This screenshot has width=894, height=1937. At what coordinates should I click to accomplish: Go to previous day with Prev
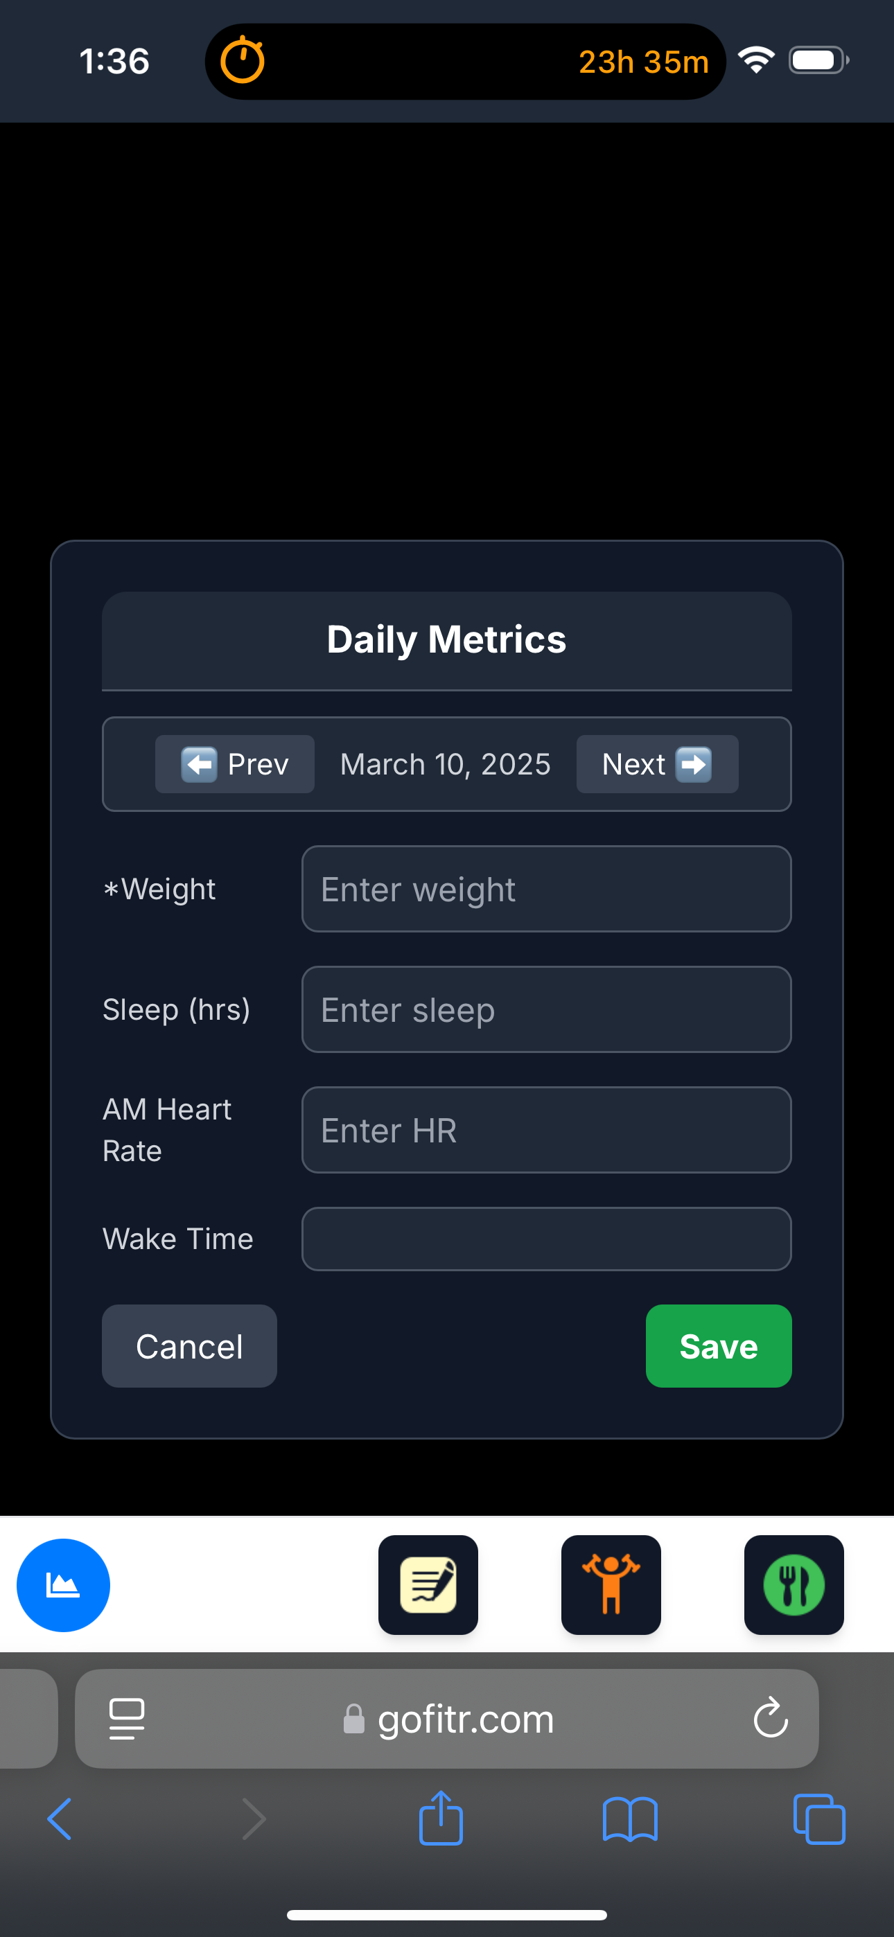(235, 764)
